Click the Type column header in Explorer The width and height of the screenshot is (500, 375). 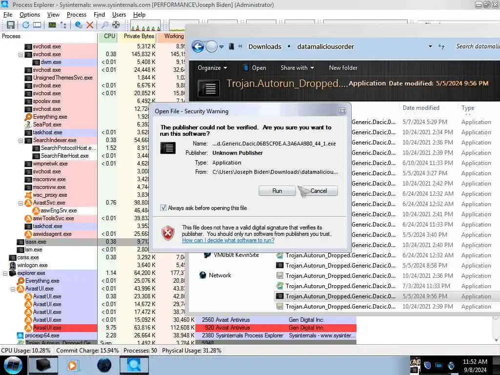click(x=468, y=108)
